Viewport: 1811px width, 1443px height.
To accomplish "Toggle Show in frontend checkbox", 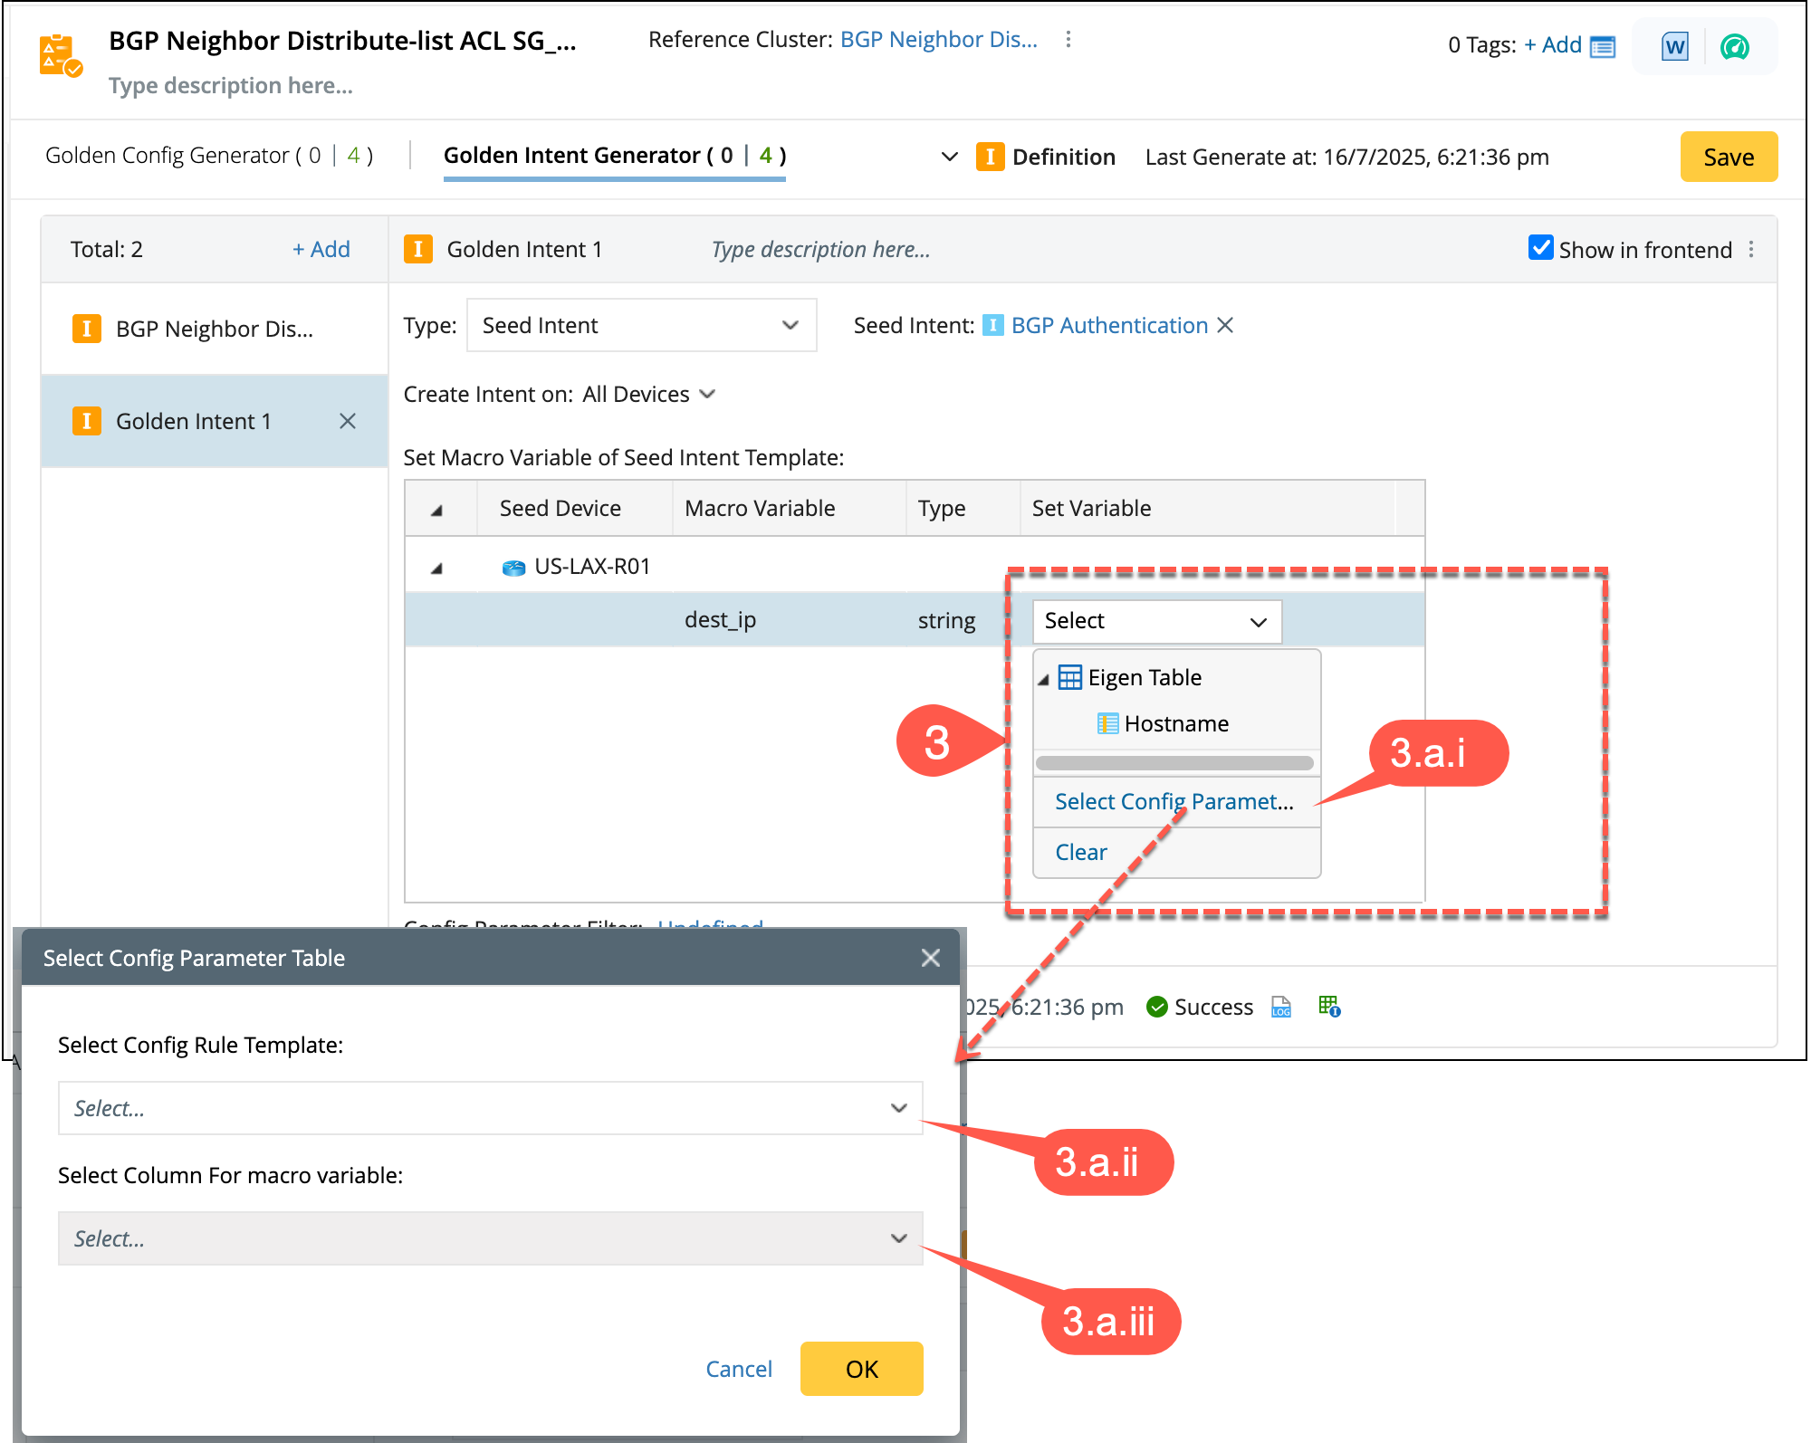I will pyautogui.click(x=1540, y=248).
